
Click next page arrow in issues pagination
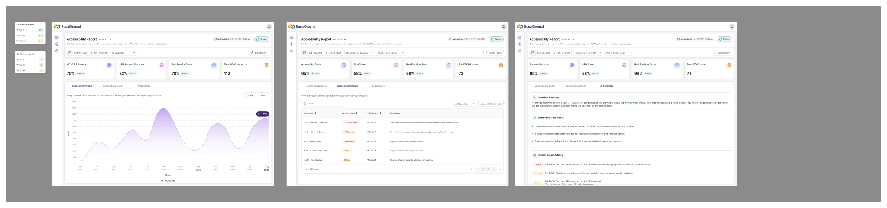[500, 169]
